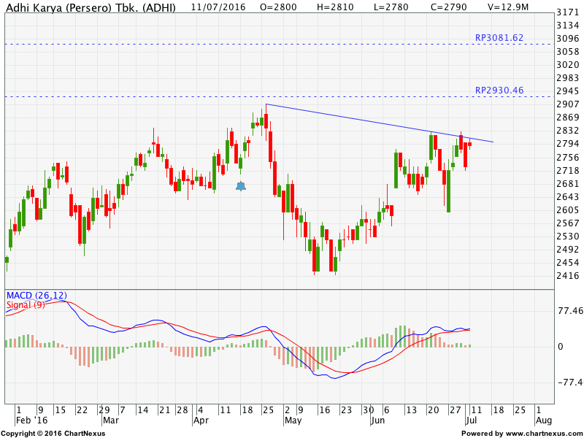Select the Aug month label on time axis
The image size is (584, 438).
[543, 421]
